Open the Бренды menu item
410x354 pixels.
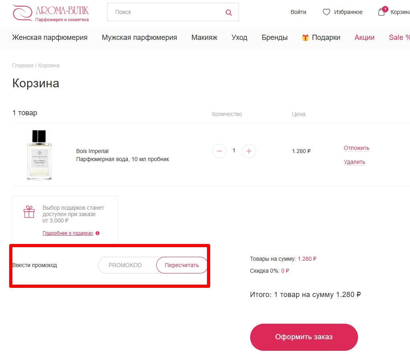click(275, 37)
